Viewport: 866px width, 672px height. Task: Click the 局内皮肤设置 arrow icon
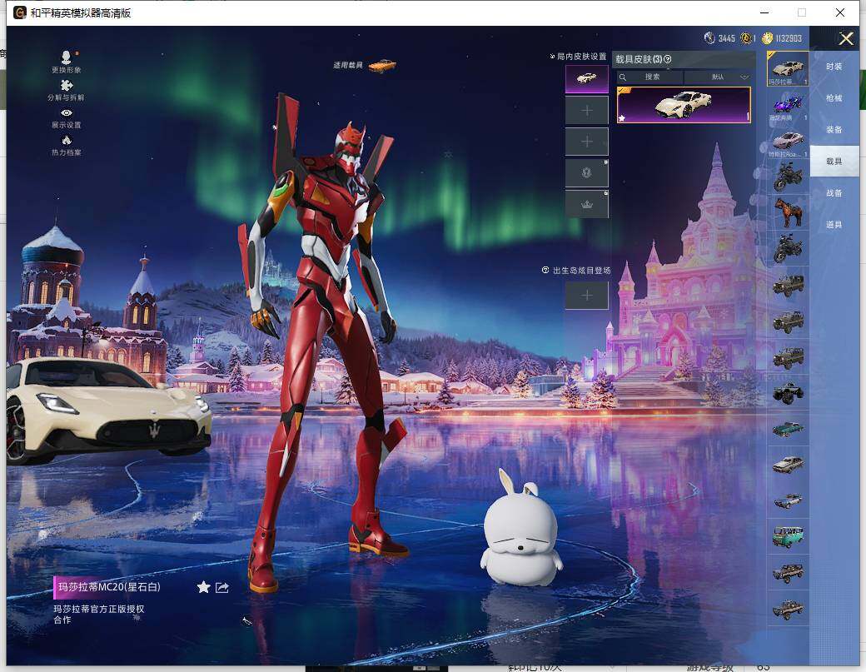click(552, 57)
